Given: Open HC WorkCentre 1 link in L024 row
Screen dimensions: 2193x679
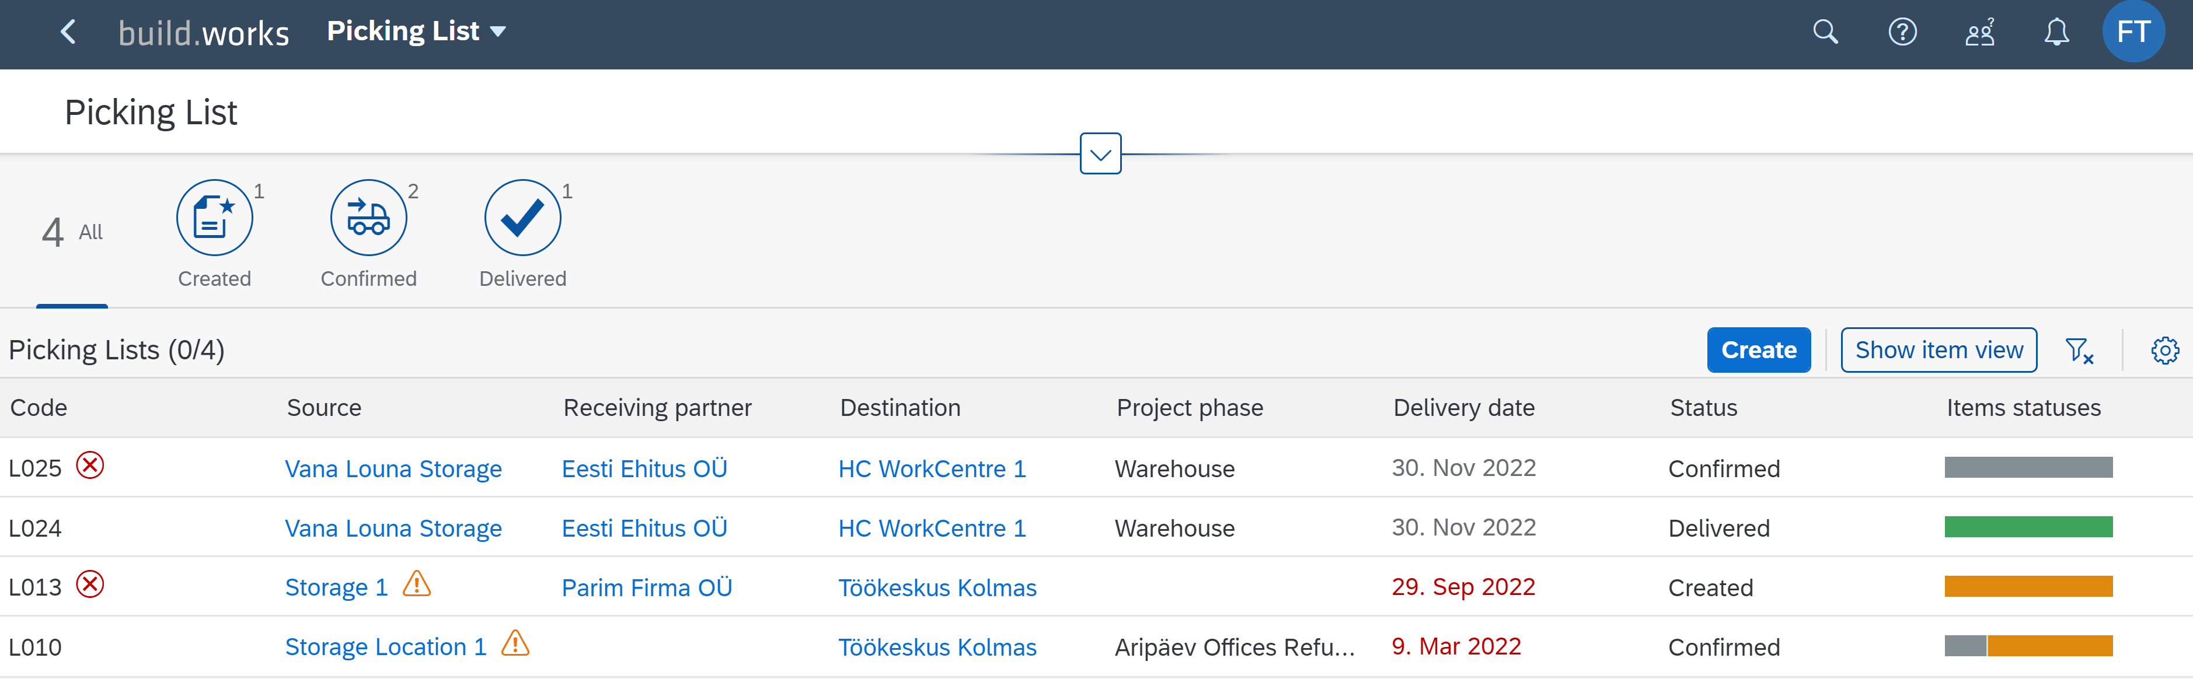Looking at the screenshot, I should click(932, 528).
